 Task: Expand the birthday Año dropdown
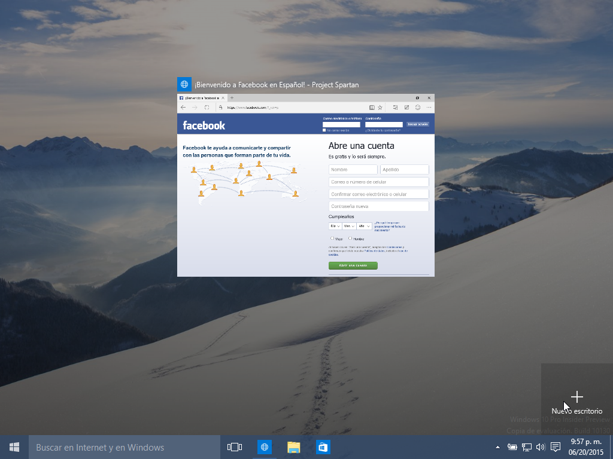pyautogui.click(x=364, y=227)
